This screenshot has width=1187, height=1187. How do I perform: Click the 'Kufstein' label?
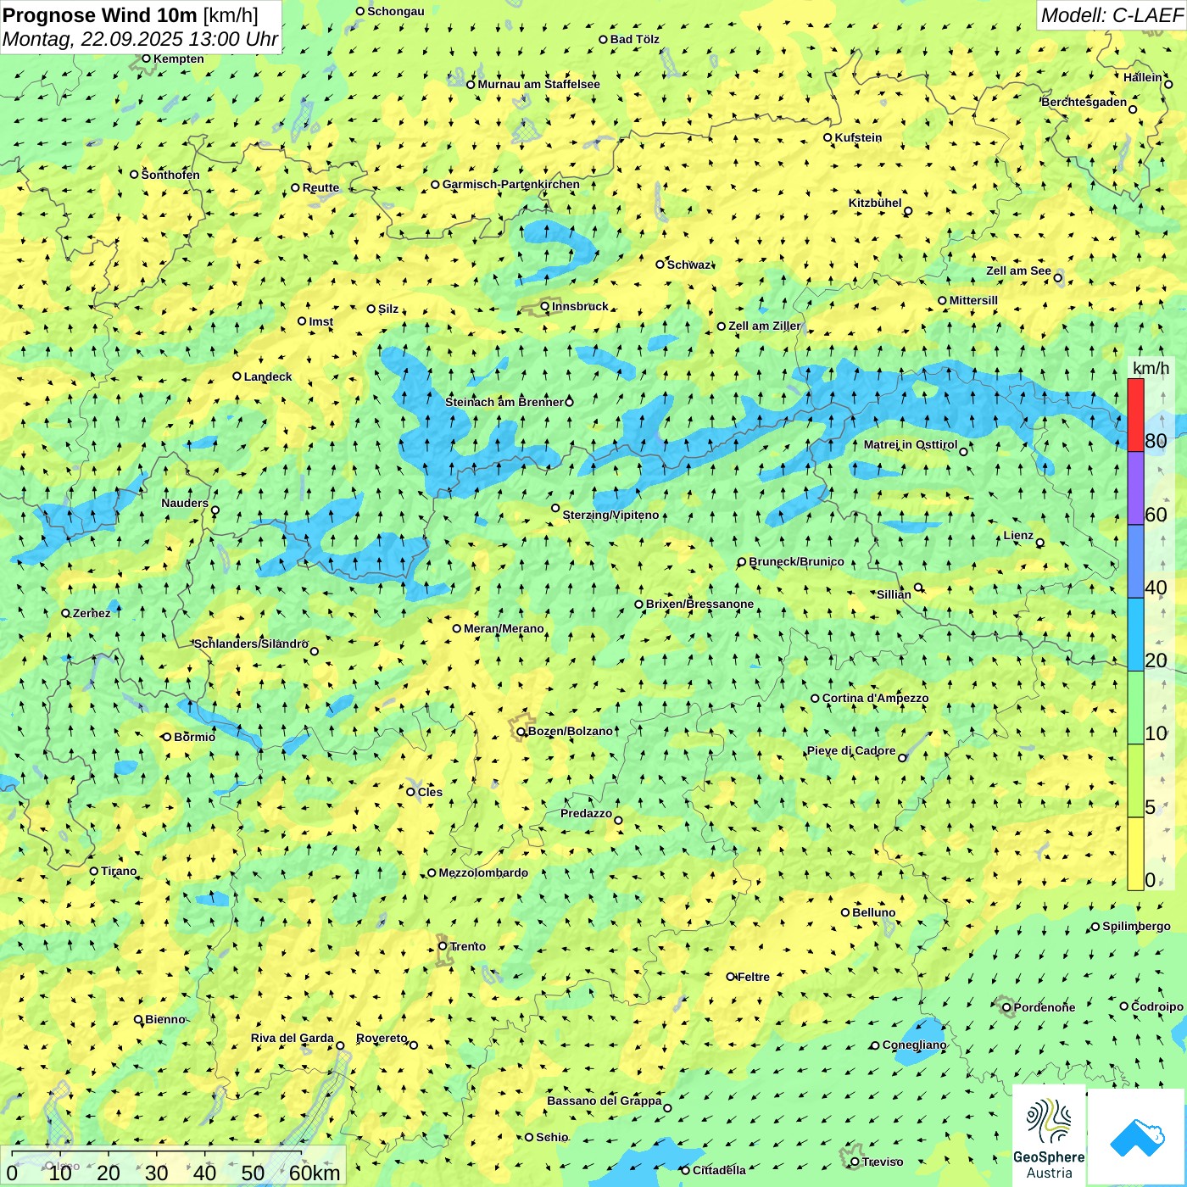pyautogui.click(x=858, y=137)
